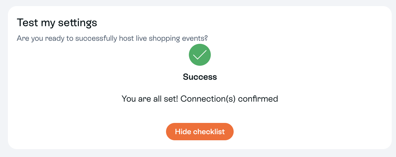
Task: Click the word "confirmed" in status message
Action: (258, 99)
